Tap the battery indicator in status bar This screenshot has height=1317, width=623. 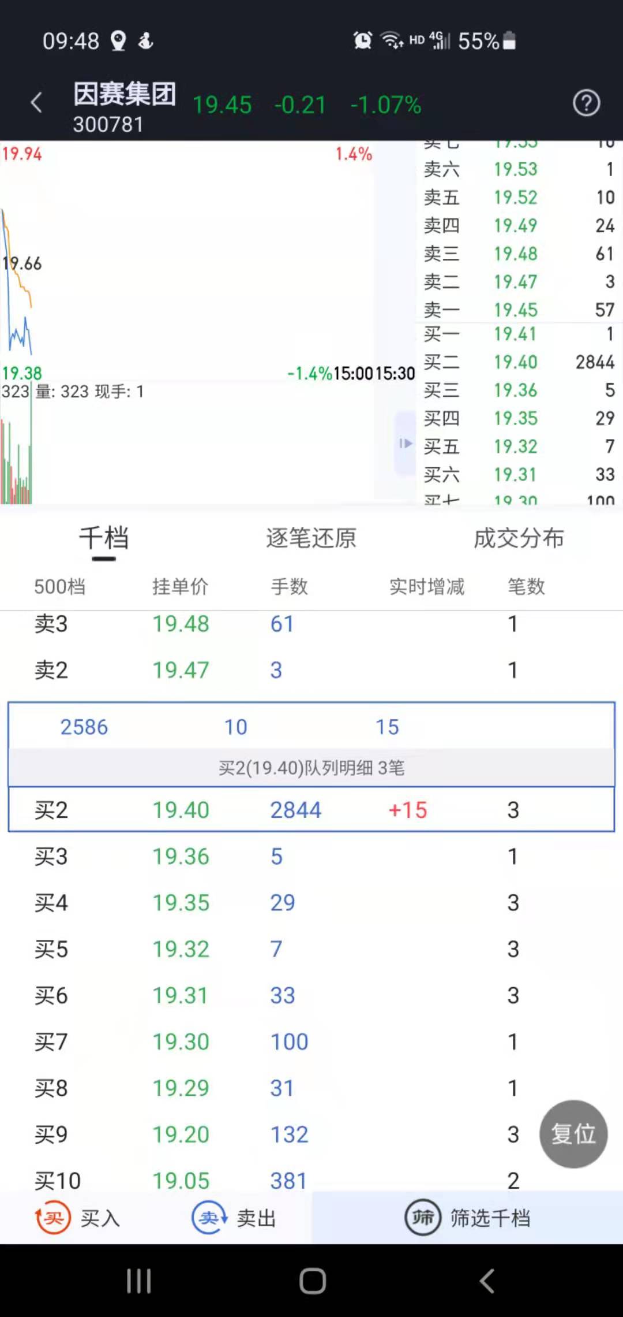pyautogui.click(x=509, y=40)
